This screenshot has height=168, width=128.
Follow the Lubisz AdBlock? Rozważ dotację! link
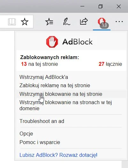pos(58,155)
